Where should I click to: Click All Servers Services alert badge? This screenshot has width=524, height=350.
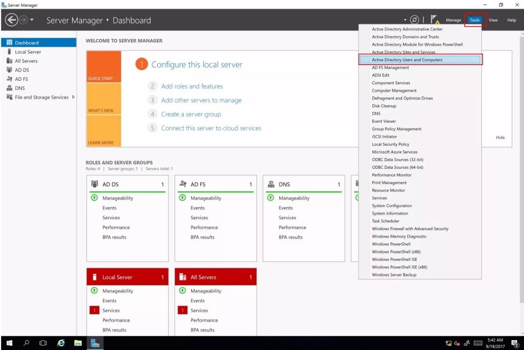[x=183, y=310]
